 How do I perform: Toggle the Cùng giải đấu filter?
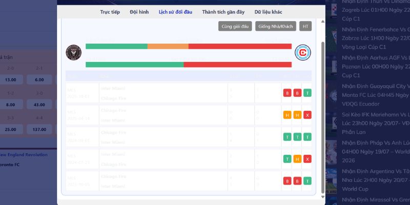point(235,26)
